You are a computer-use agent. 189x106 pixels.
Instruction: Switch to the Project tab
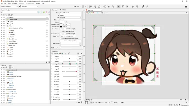point(8,10)
